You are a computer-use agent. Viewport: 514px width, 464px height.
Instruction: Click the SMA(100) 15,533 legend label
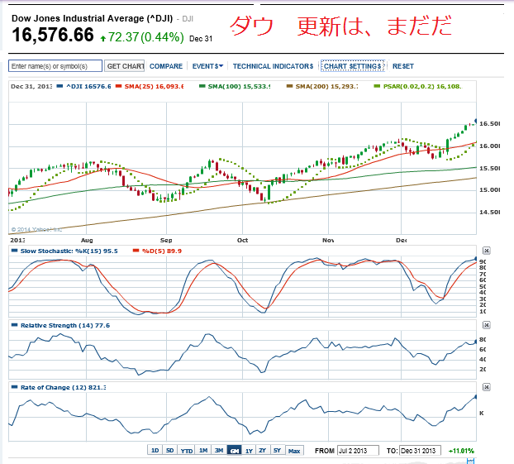point(239,87)
